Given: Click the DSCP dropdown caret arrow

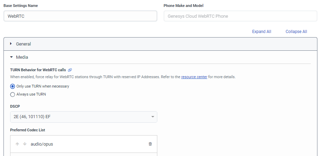Looking at the screenshot, I should pyautogui.click(x=153, y=117).
